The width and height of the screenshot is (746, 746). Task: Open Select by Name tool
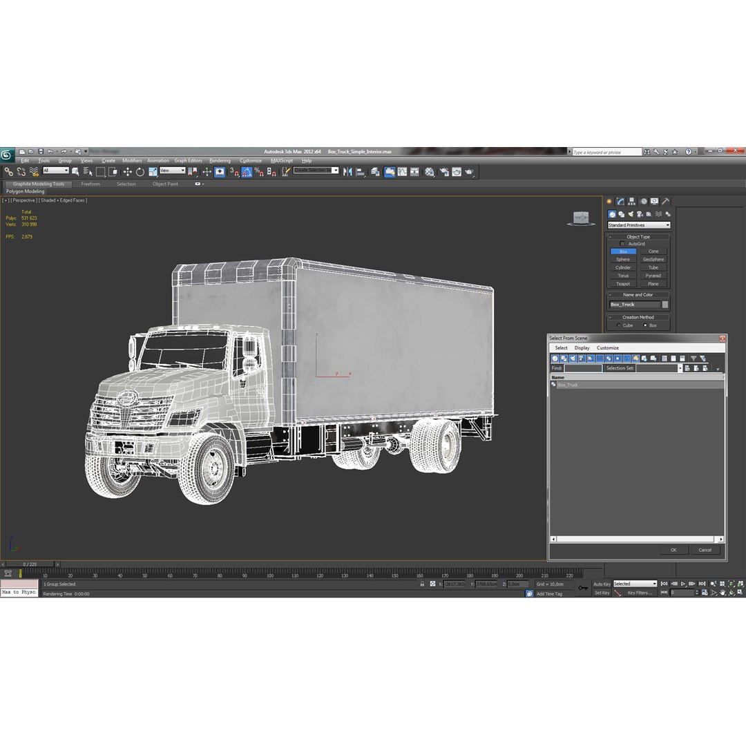88,172
